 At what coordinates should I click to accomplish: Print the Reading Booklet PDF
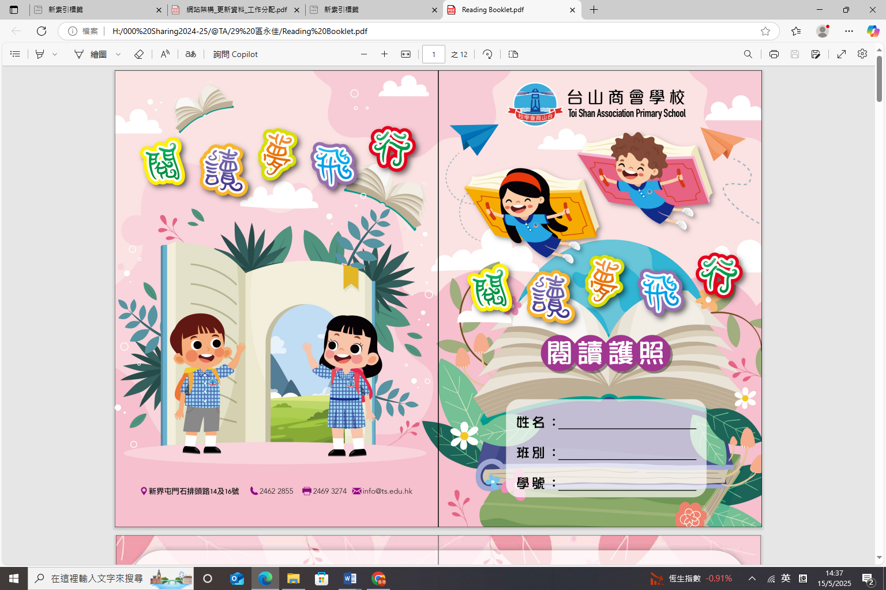[x=774, y=54]
